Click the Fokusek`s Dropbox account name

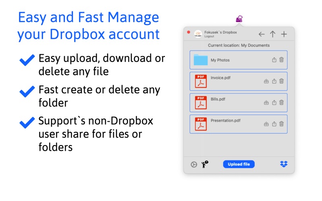(x=220, y=32)
